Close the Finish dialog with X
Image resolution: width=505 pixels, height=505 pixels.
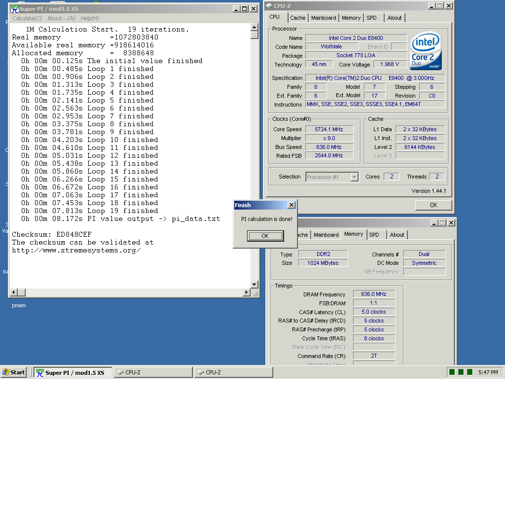[291, 205]
